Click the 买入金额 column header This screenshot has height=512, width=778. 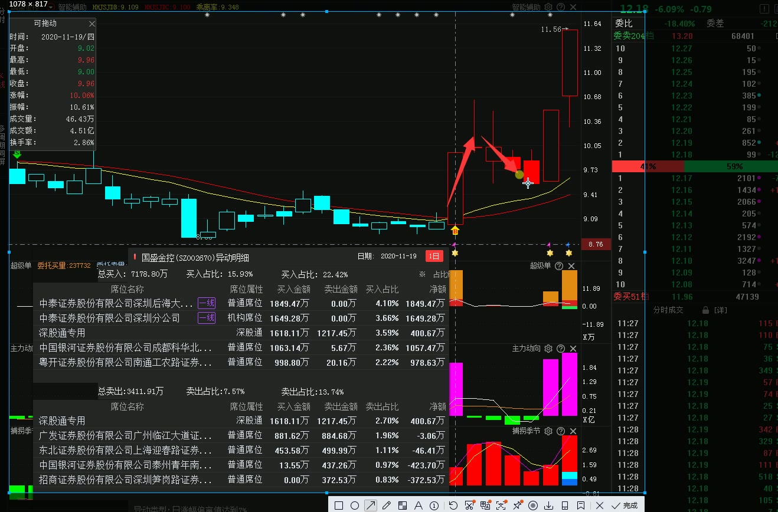click(x=293, y=289)
